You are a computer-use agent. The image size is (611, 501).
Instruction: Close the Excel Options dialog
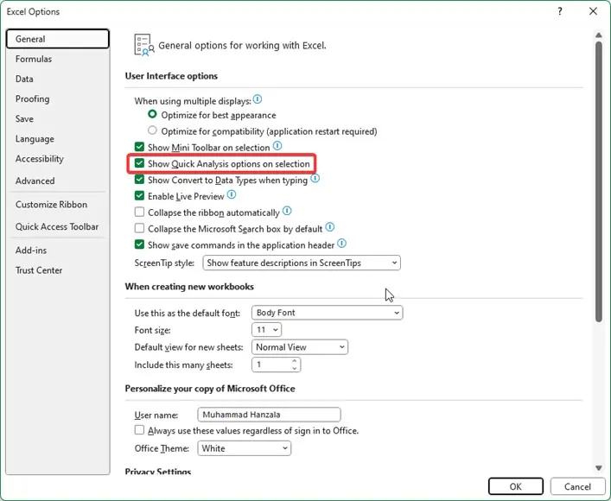point(593,11)
